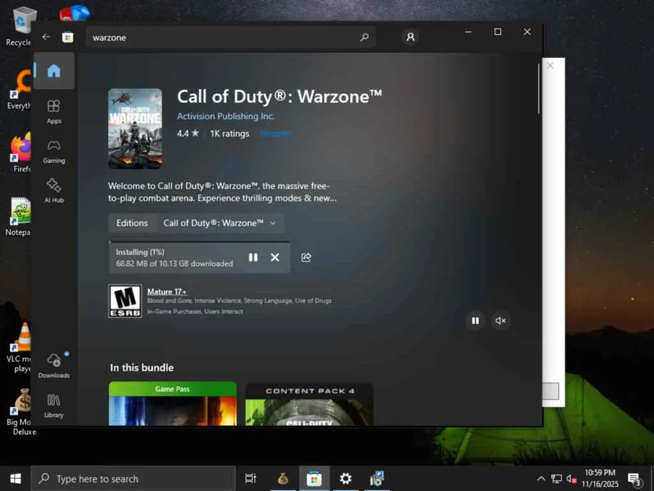654x491 pixels.
Task: Click the ESRB M rating badge
Action: click(125, 301)
